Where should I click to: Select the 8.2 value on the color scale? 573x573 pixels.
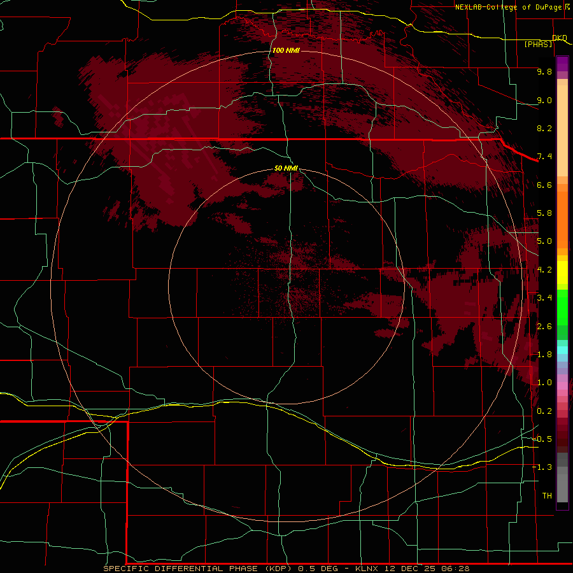[x=544, y=128]
